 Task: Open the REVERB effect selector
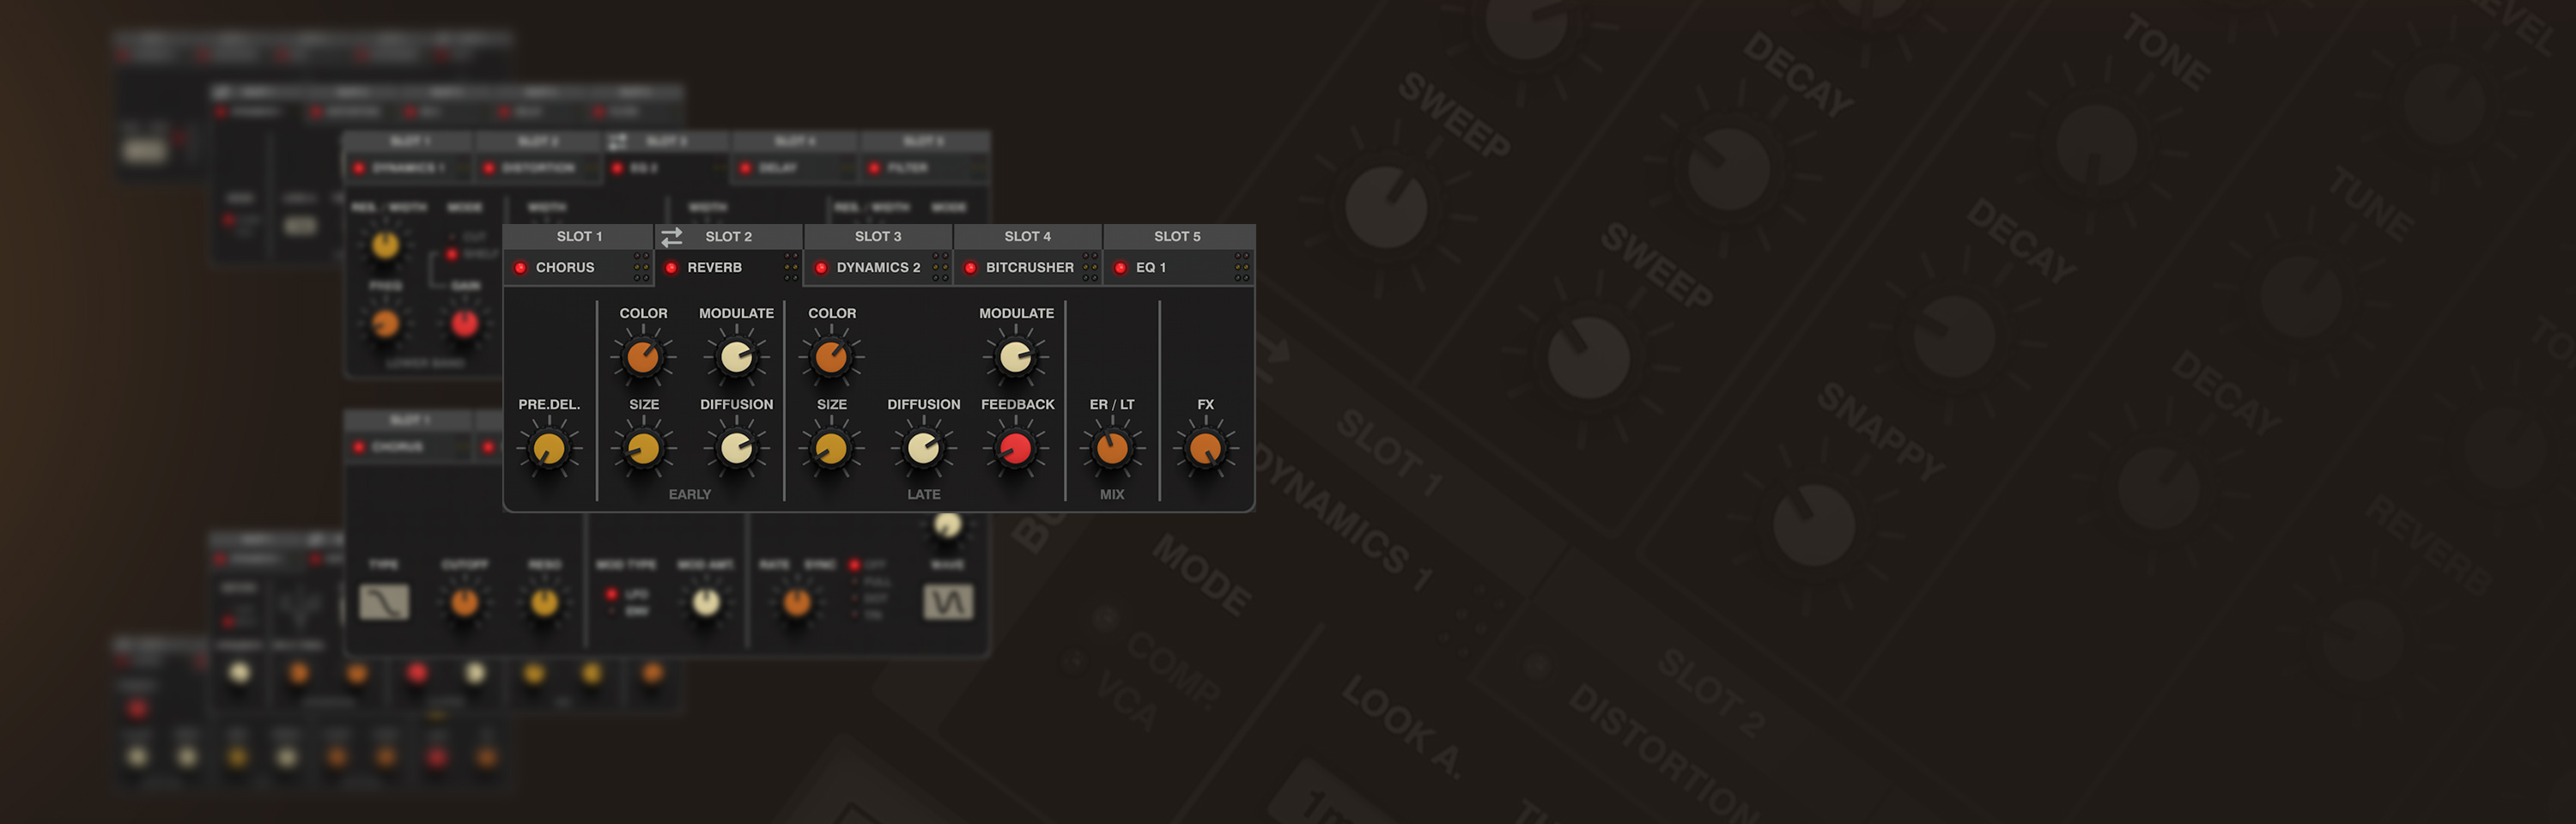[x=714, y=268]
